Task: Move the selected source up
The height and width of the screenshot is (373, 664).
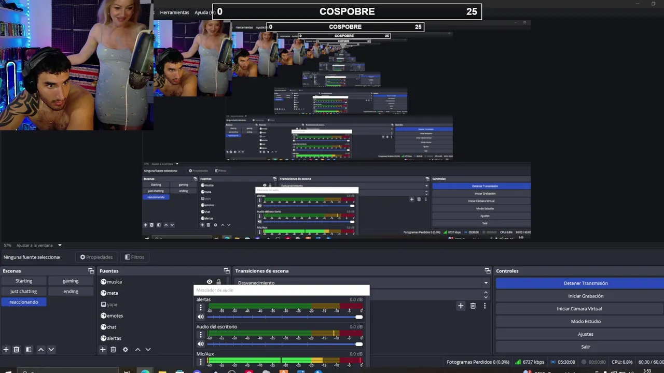Action: tap(137, 350)
